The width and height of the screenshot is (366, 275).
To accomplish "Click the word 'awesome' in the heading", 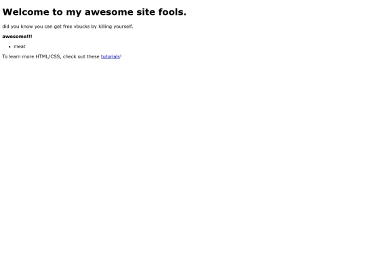I will [x=108, y=12].
